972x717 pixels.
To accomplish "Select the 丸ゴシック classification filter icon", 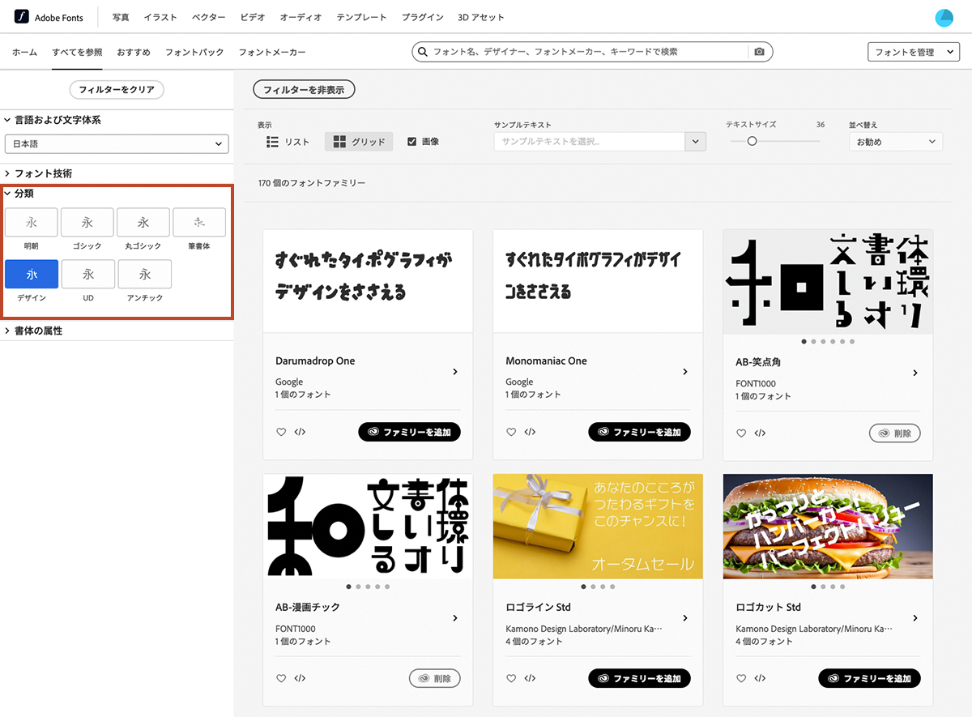I will (143, 222).
